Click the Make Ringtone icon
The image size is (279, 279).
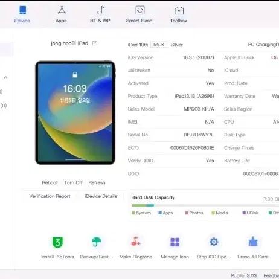pos(136,242)
